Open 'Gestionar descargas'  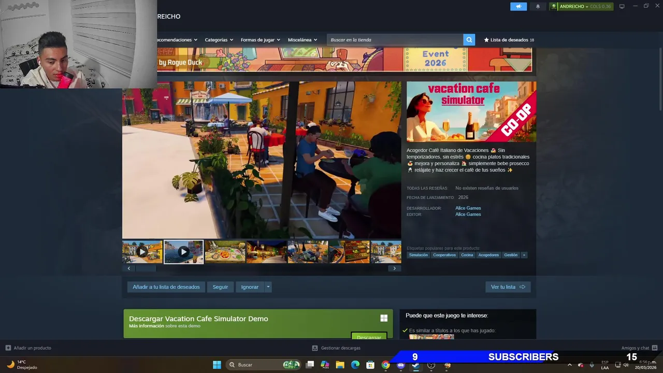point(336,348)
